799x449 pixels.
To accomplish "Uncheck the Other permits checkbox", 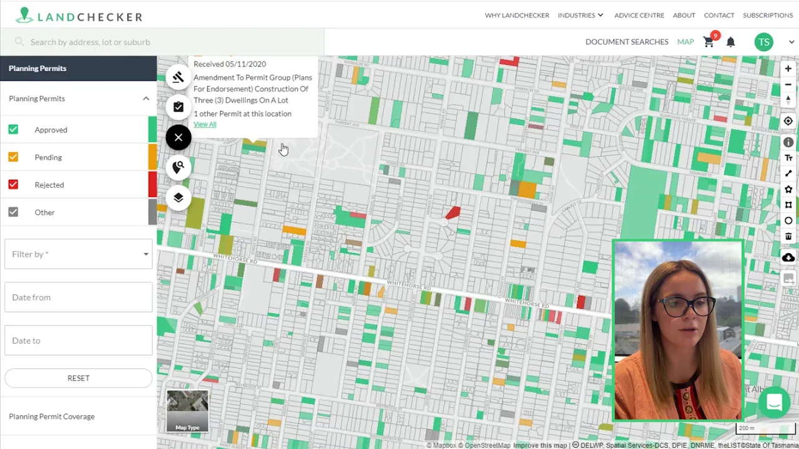I will pyautogui.click(x=13, y=212).
